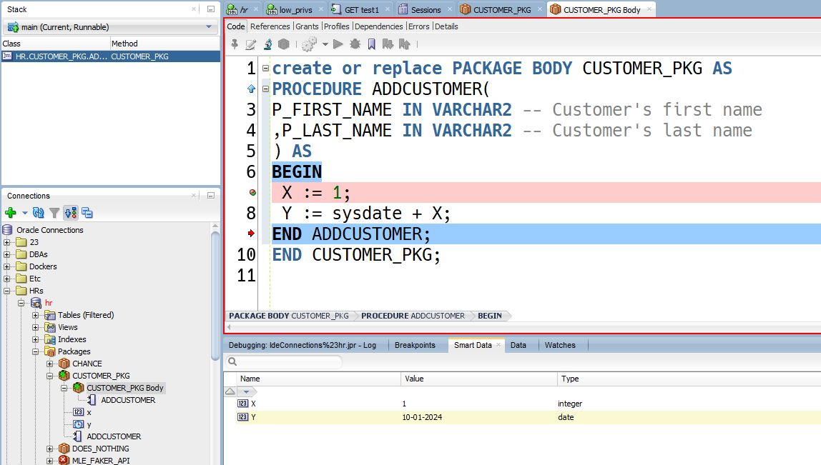This screenshot has width=821, height=465.
Task: Select the CHANCE package
Action: pos(87,364)
